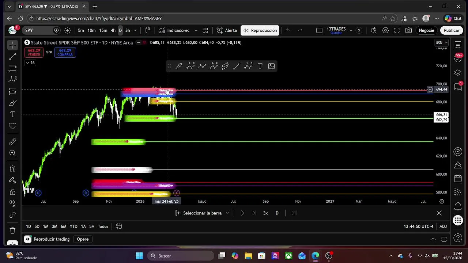Open the candlestick chart type selector
The image size is (468, 263).
click(x=148, y=30)
